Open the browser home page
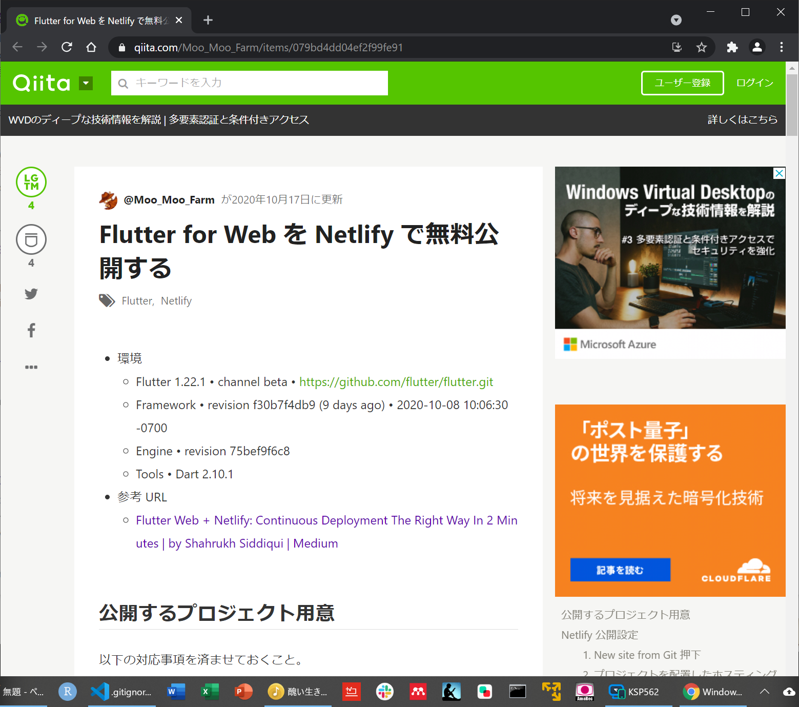799x707 pixels. tap(91, 47)
